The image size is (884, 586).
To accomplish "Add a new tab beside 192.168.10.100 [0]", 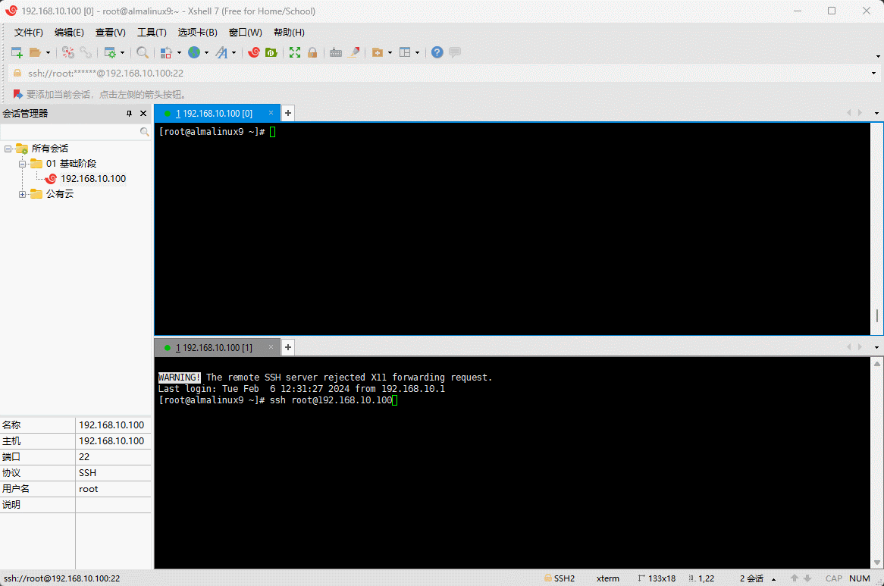I will coord(288,113).
